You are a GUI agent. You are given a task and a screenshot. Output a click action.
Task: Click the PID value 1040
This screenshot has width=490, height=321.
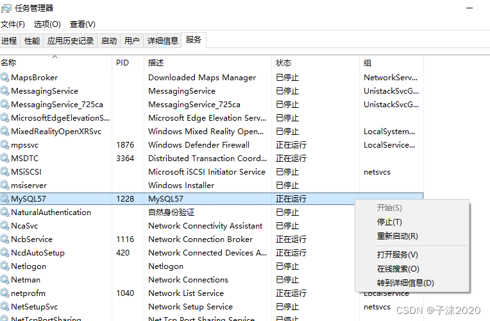(125, 293)
